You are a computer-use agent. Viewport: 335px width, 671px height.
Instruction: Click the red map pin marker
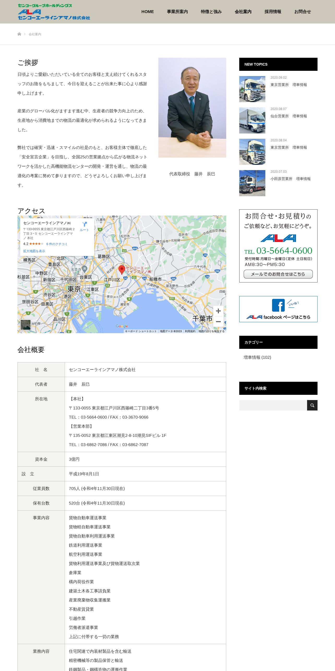coord(122,270)
